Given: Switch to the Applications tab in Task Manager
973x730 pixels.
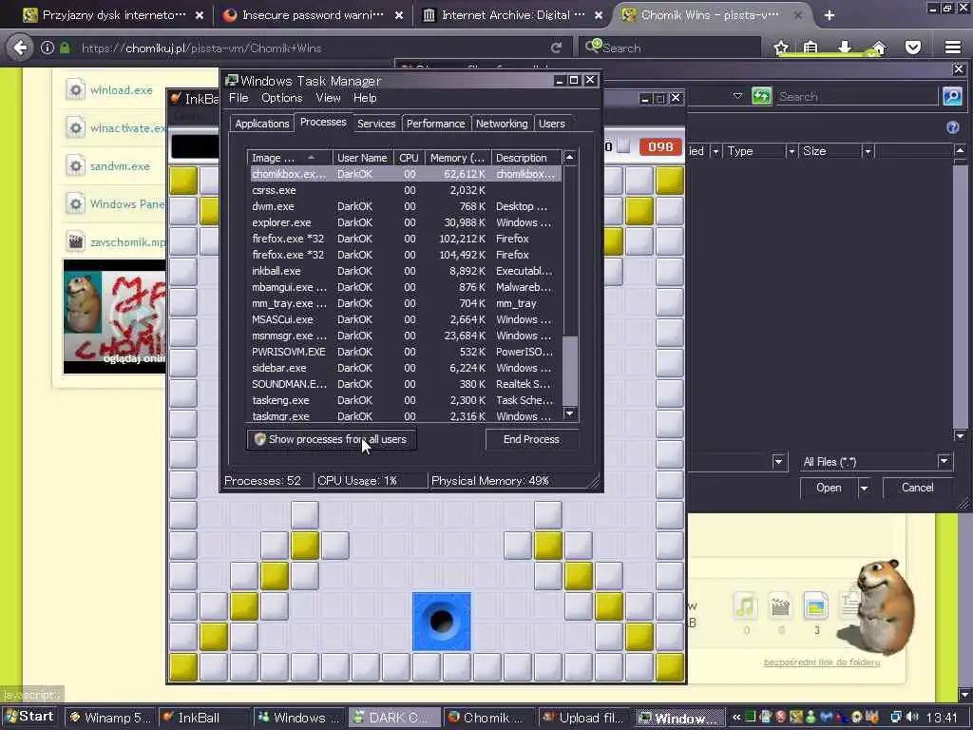Looking at the screenshot, I should (x=262, y=124).
